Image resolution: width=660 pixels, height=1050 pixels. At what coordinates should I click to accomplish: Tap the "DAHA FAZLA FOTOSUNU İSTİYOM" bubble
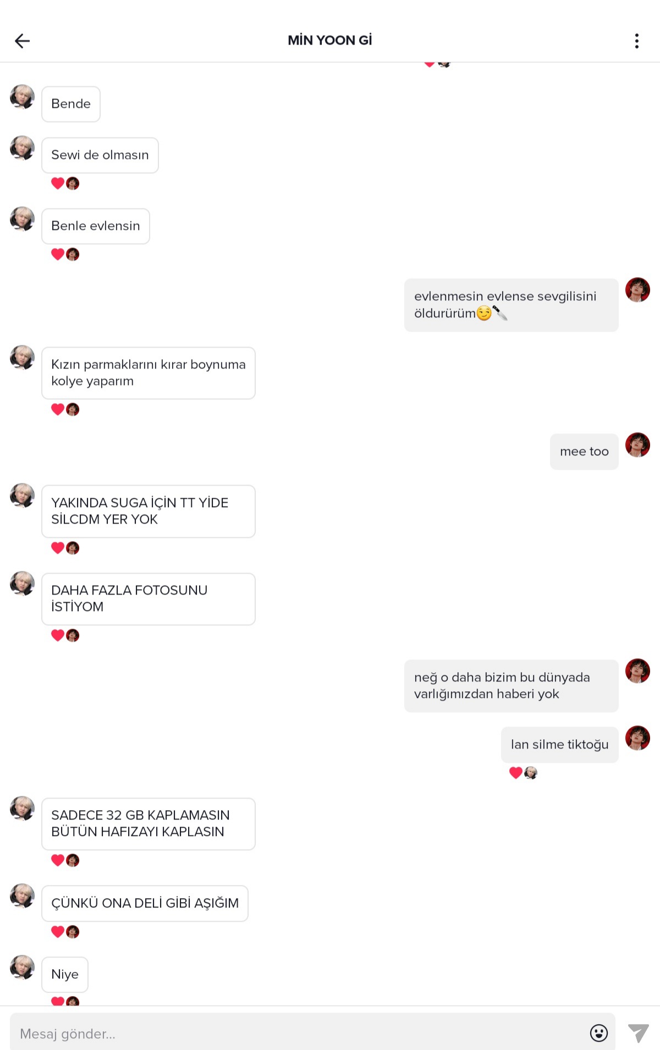[148, 599]
